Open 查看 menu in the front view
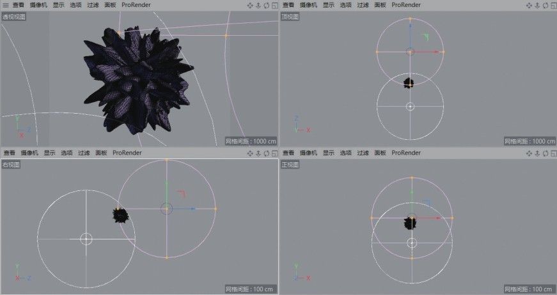Screen dimensions: 557x295 coord(288,153)
